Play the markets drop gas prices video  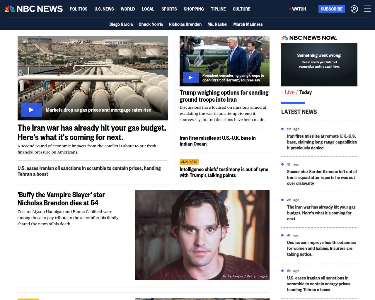pos(32,110)
